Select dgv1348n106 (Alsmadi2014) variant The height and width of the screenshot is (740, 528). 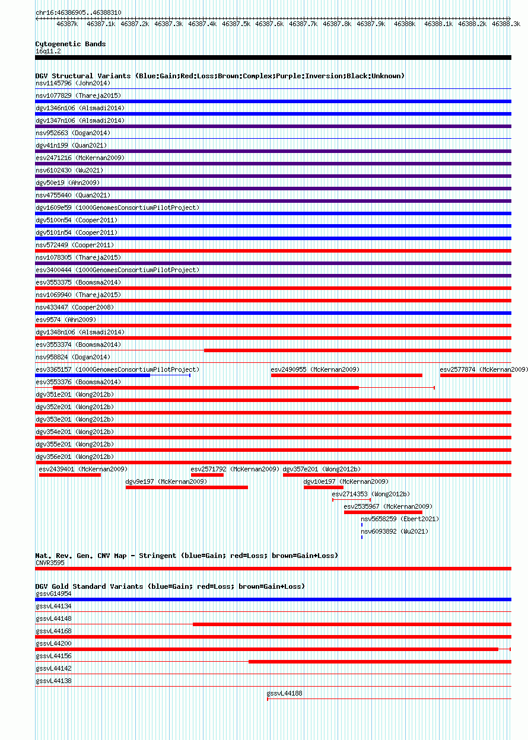(x=80, y=333)
